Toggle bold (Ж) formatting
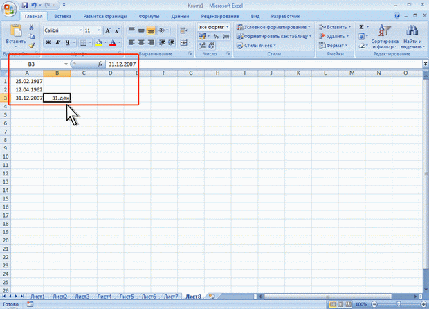The image size is (429, 309). (48, 42)
